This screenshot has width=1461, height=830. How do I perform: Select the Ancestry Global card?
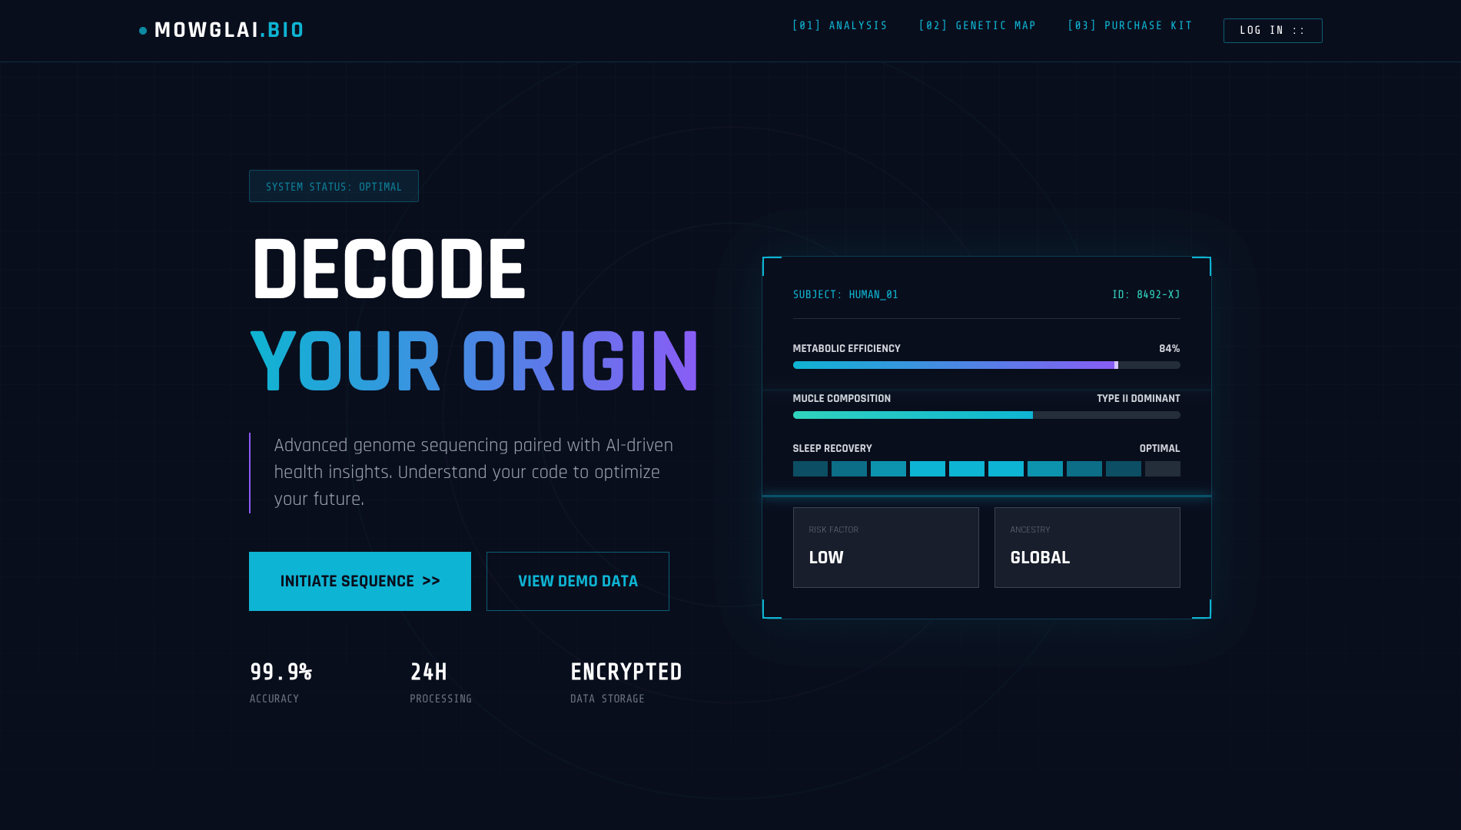1087,547
